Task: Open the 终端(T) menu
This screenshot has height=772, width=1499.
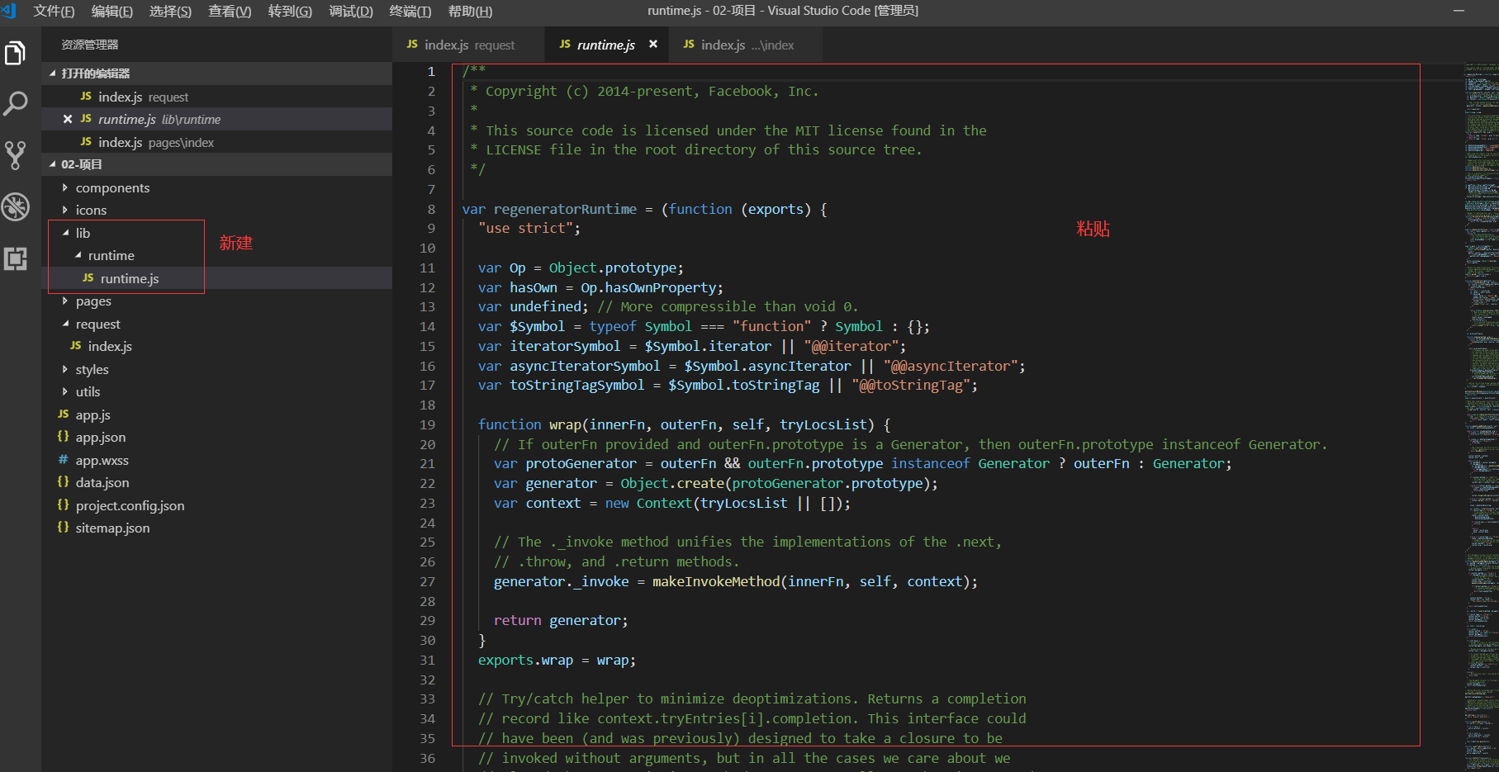Action: [410, 11]
